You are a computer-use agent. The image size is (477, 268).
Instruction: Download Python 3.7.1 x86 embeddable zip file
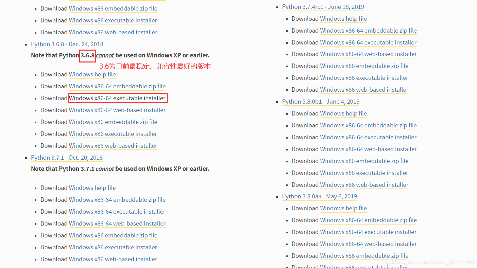click(x=113, y=235)
